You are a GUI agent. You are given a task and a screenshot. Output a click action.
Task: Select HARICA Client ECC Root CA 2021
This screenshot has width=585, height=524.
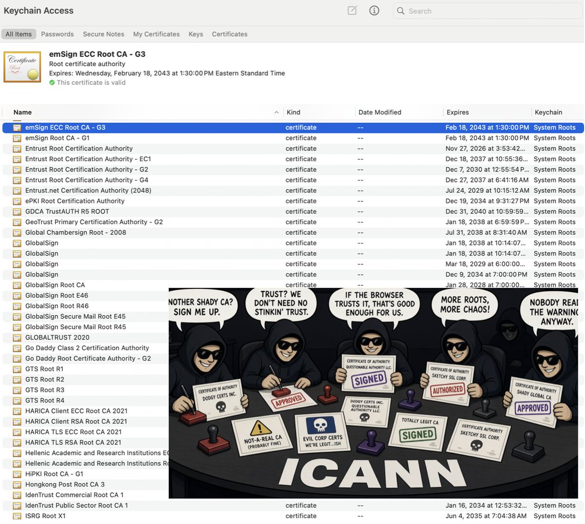[x=76, y=411]
